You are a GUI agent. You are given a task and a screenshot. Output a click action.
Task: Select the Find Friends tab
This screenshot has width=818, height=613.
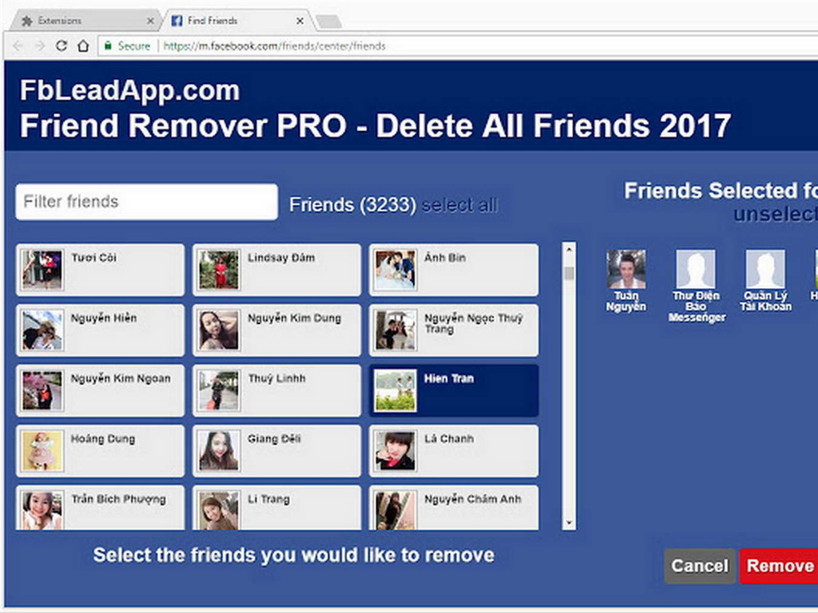pyautogui.click(x=237, y=21)
